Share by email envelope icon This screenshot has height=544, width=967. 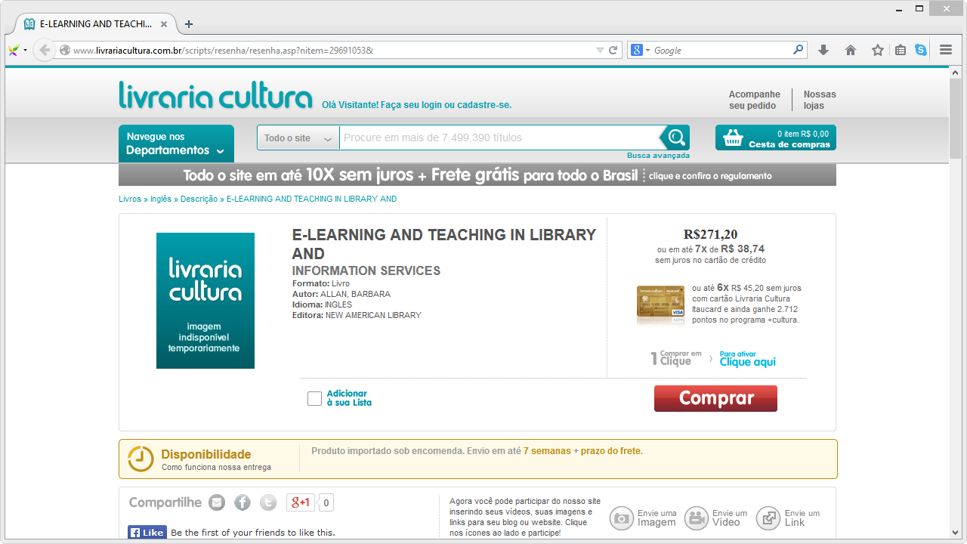[x=217, y=502]
